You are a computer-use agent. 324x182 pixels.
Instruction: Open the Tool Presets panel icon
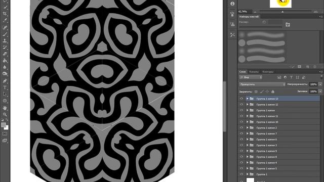point(232,35)
